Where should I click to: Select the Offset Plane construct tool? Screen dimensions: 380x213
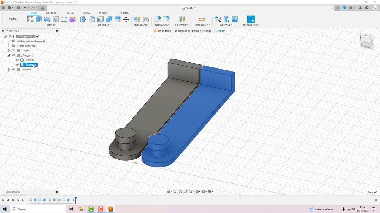pyautogui.click(x=181, y=20)
